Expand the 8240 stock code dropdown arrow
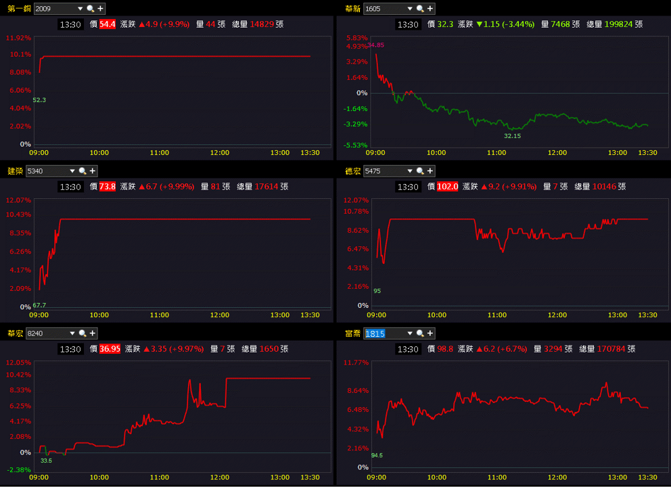 click(x=72, y=333)
